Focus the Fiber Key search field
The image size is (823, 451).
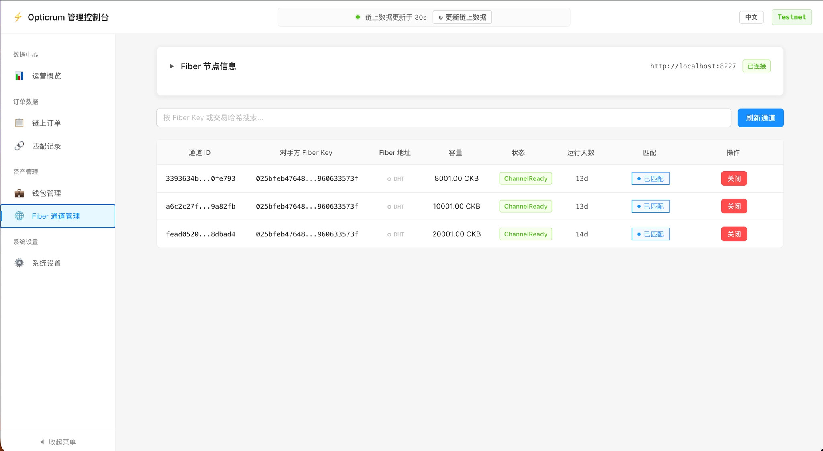coord(444,118)
